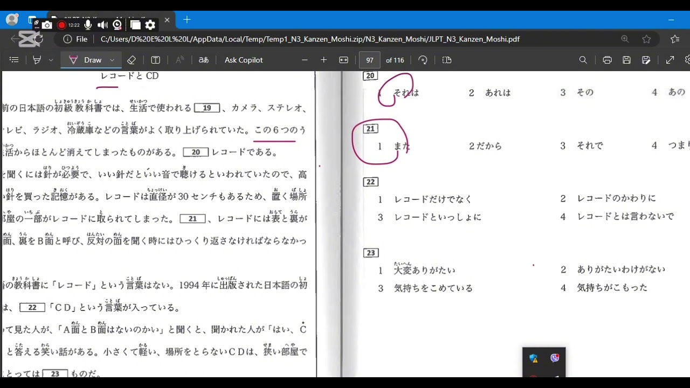Click answer option 気持ちをこめている
The height and width of the screenshot is (388, 690).
[x=433, y=288]
